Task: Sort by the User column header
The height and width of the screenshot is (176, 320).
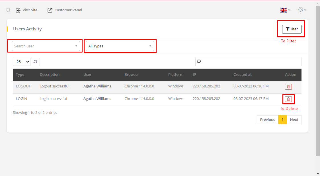Action: 87,75
